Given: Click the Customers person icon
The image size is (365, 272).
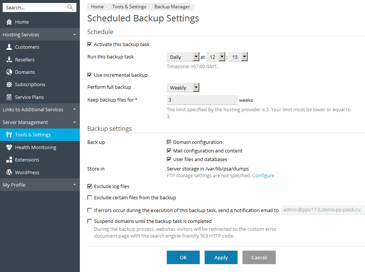Looking at the screenshot, I should coord(9,47).
